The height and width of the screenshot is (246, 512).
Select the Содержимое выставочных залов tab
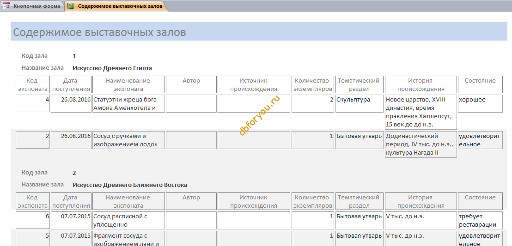[x=116, y=6]
